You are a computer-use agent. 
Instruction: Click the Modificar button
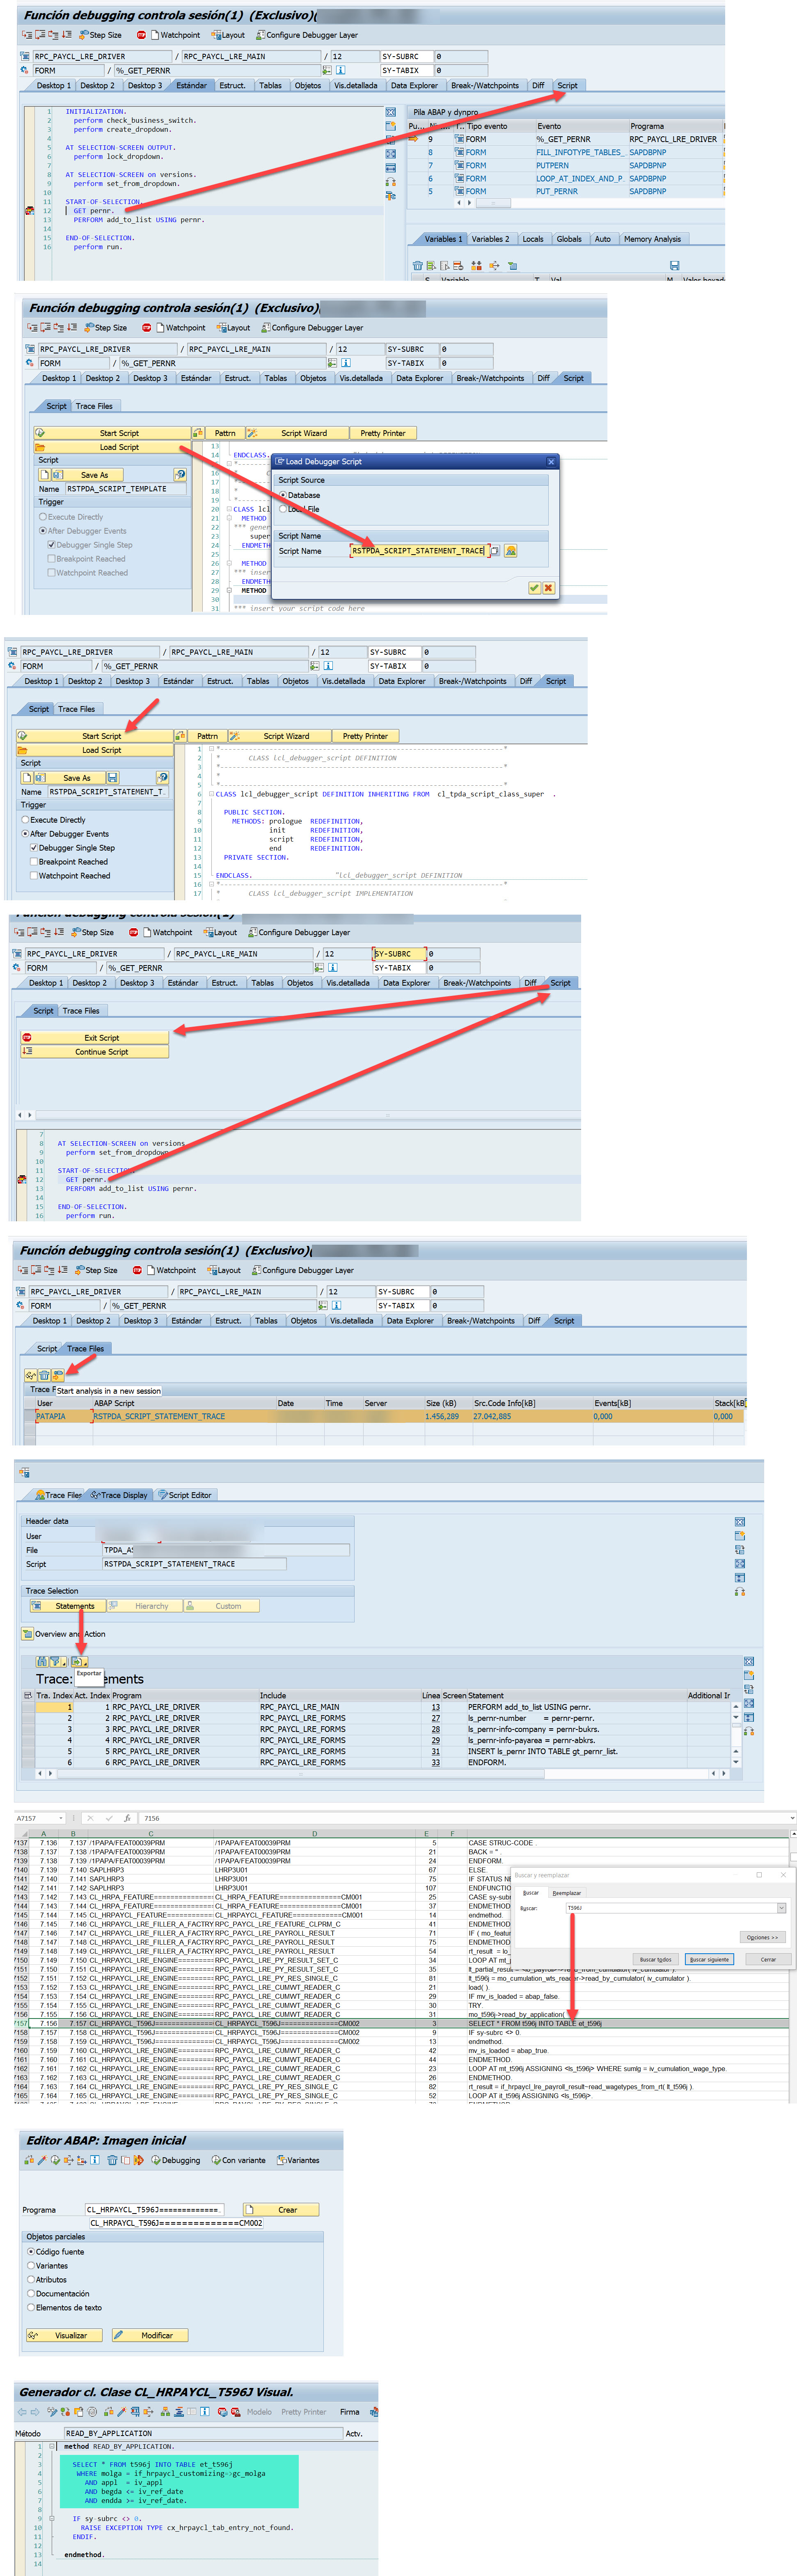pos(150,2335)
